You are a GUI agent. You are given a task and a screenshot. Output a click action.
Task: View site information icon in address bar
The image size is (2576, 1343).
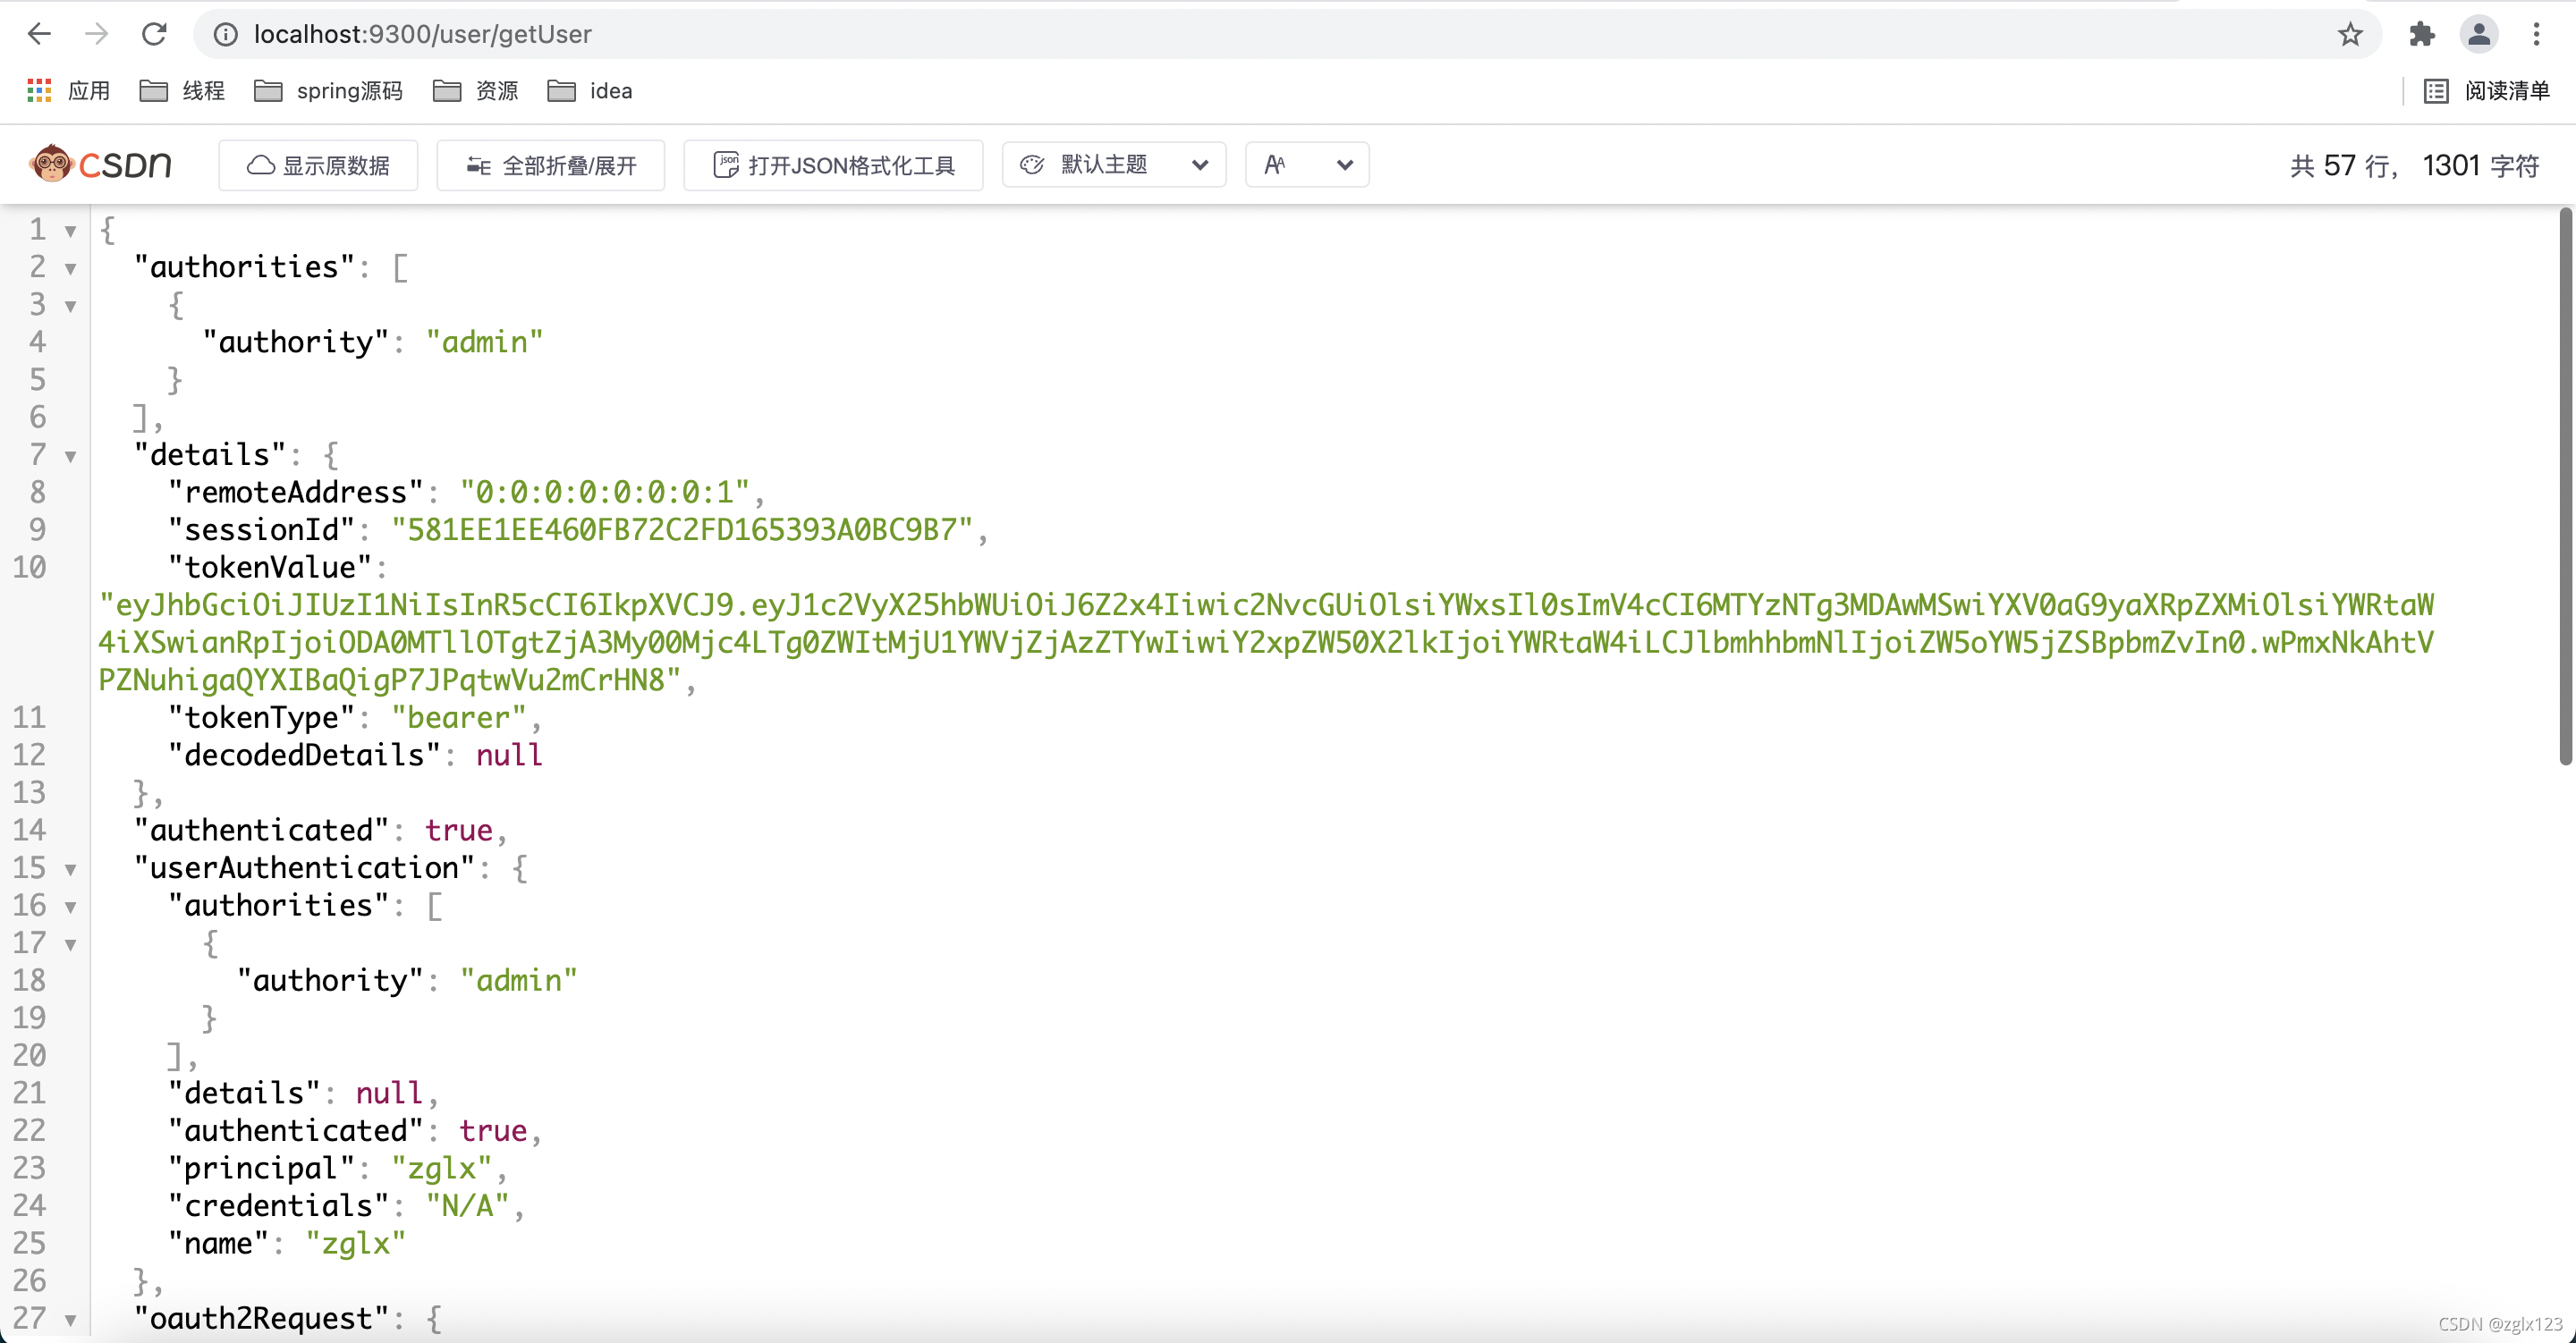click(226, 34)
